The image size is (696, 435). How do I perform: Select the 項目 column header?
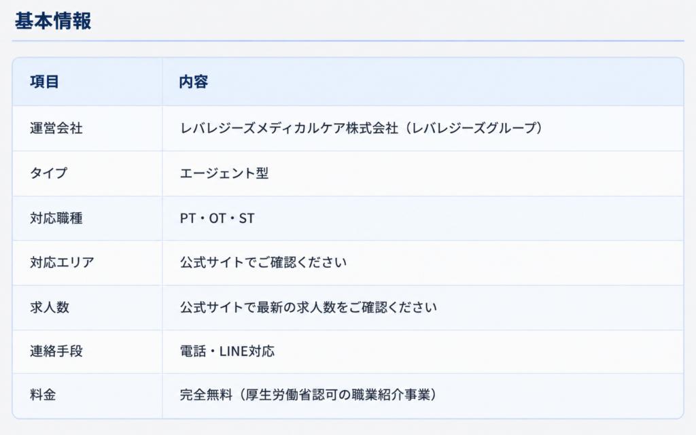[x=44, y=82]
